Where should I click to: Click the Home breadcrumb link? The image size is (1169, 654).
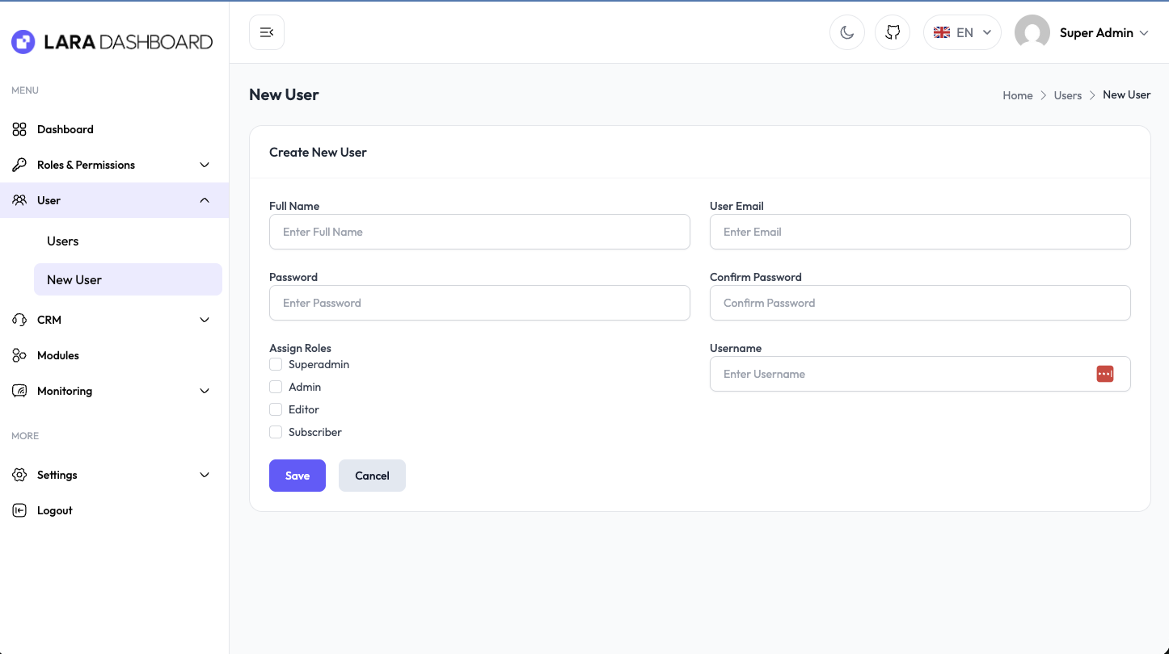1017,95
